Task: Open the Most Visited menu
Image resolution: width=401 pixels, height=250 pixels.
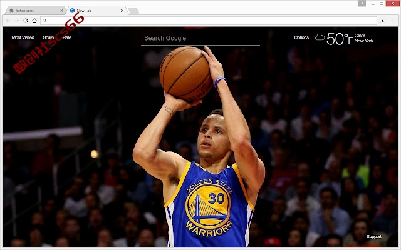Action: pos(23,37)
